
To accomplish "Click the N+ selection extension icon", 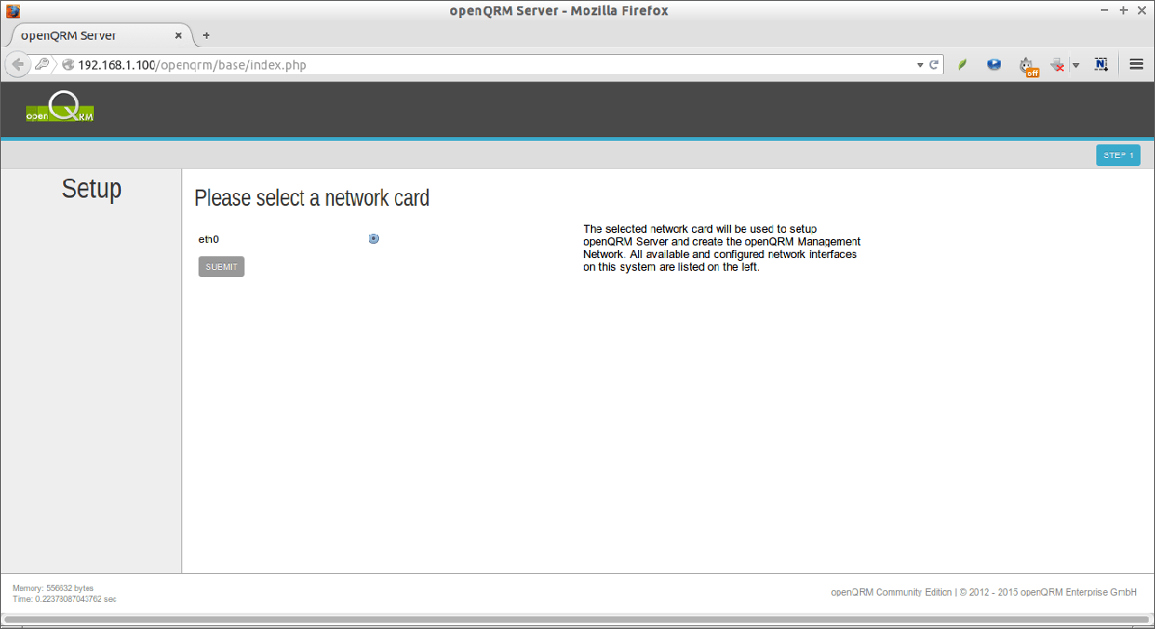I will pos(1101,65).
